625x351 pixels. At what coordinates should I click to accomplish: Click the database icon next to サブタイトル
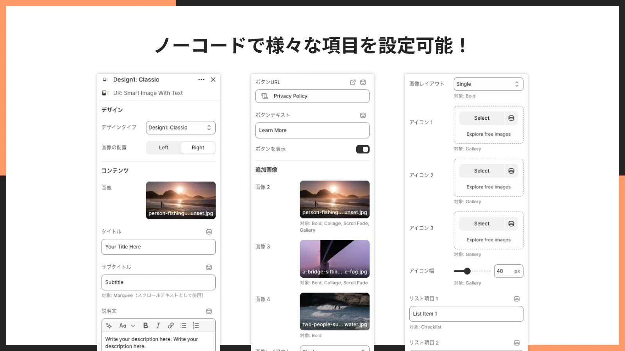tap(209, 267)
